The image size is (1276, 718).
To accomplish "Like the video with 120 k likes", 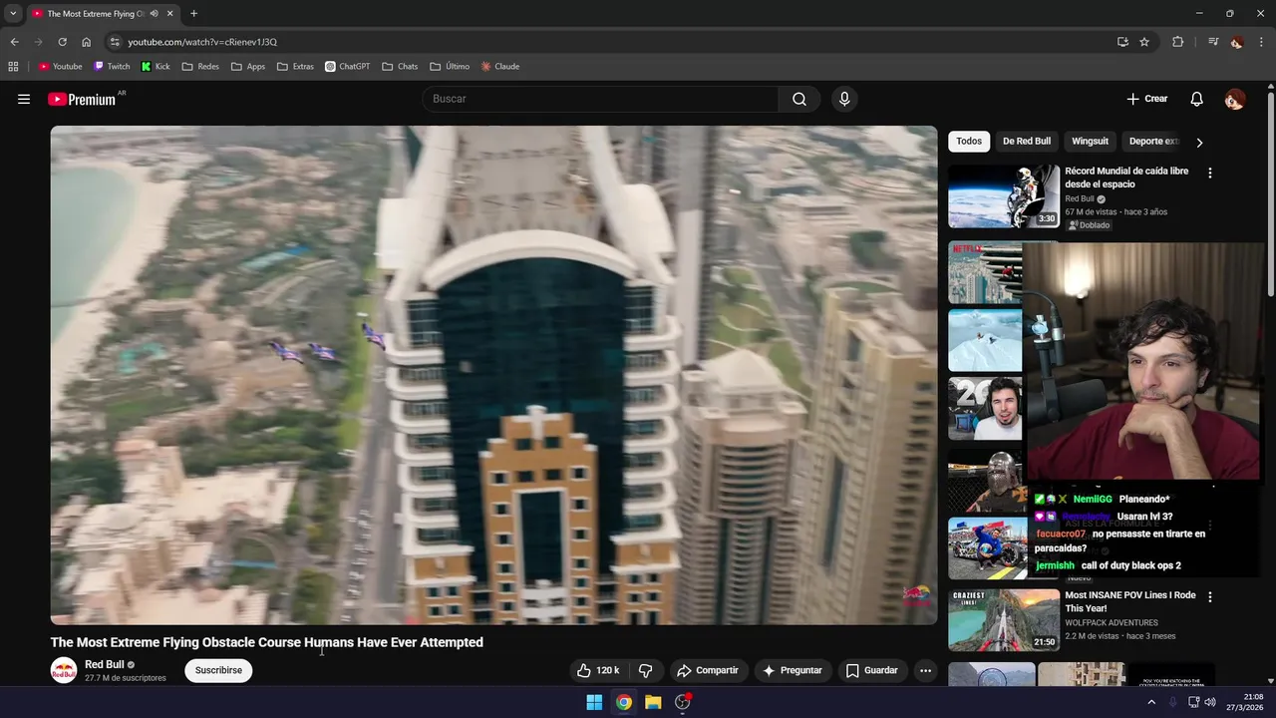I will pyautogui.click(x=598, y=670).
